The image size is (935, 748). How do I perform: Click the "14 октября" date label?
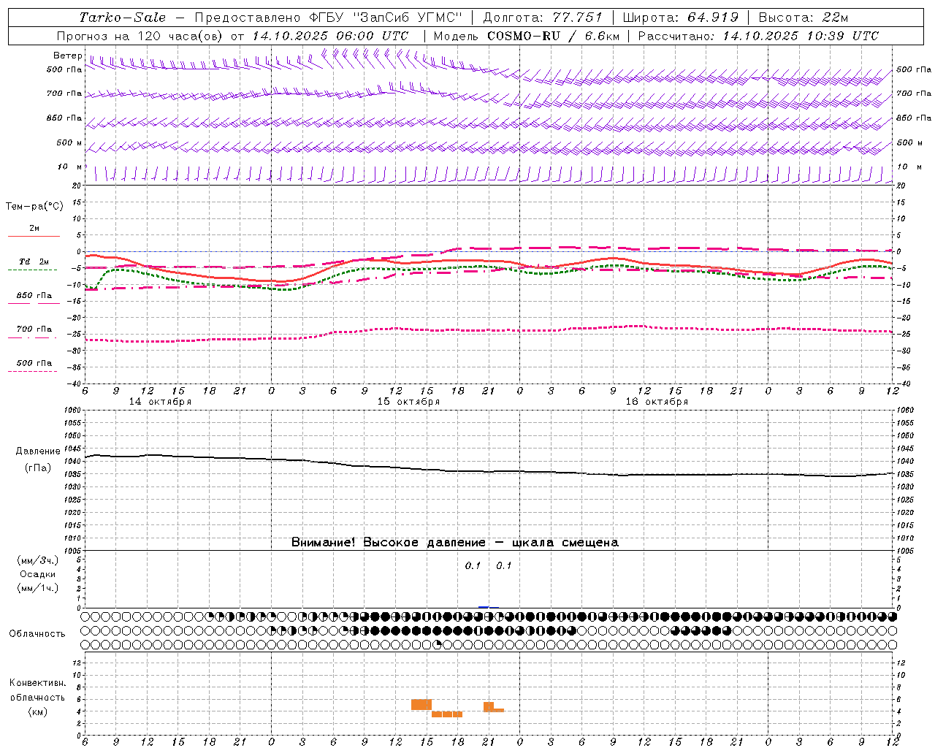[160, 402]
